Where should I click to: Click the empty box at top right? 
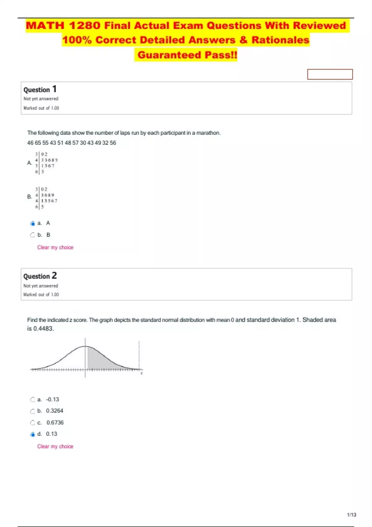pyautogui.click(x=330, y=74)
